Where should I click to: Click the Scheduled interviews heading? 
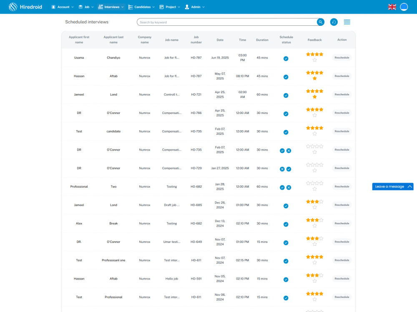pyautogui.click(x=87, y=22)
